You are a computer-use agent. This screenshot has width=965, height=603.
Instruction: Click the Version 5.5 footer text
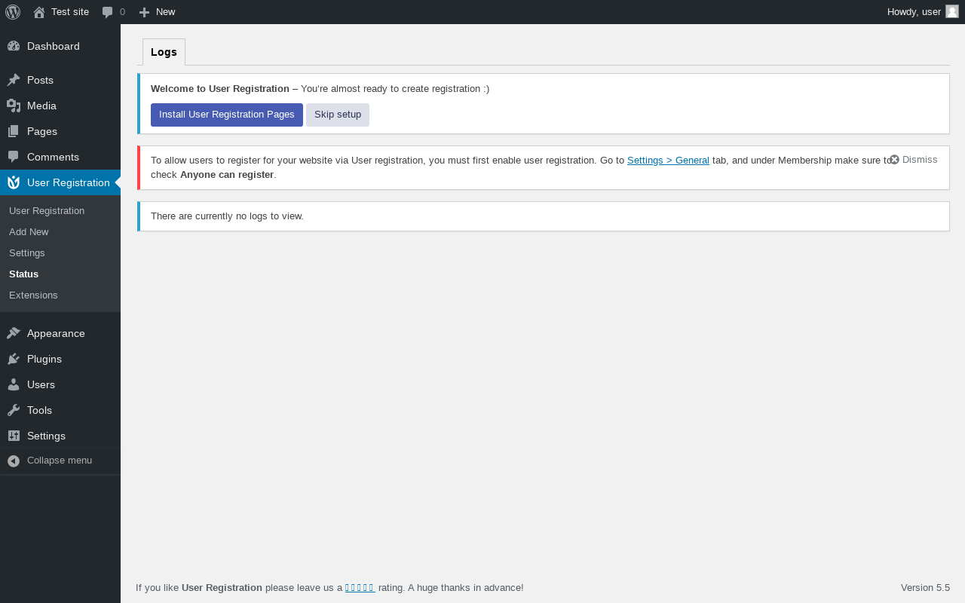coord(925,587)
